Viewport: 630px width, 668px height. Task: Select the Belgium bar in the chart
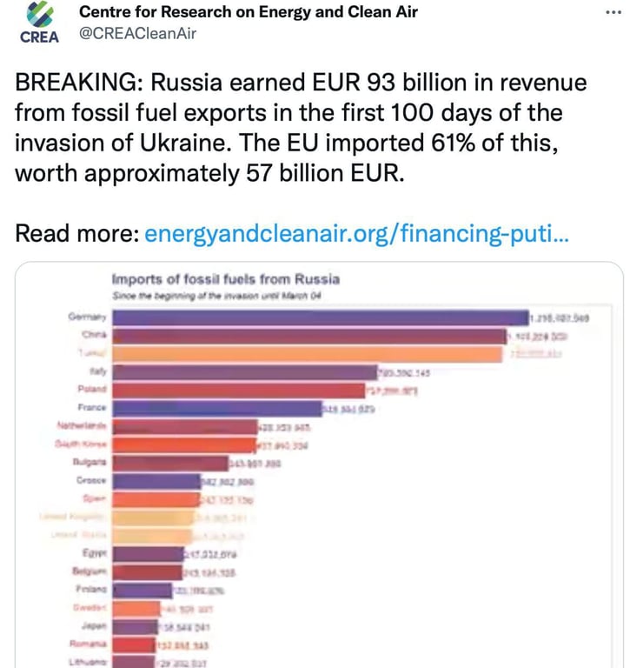[146, 571]
